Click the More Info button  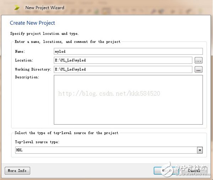(17, 170)
